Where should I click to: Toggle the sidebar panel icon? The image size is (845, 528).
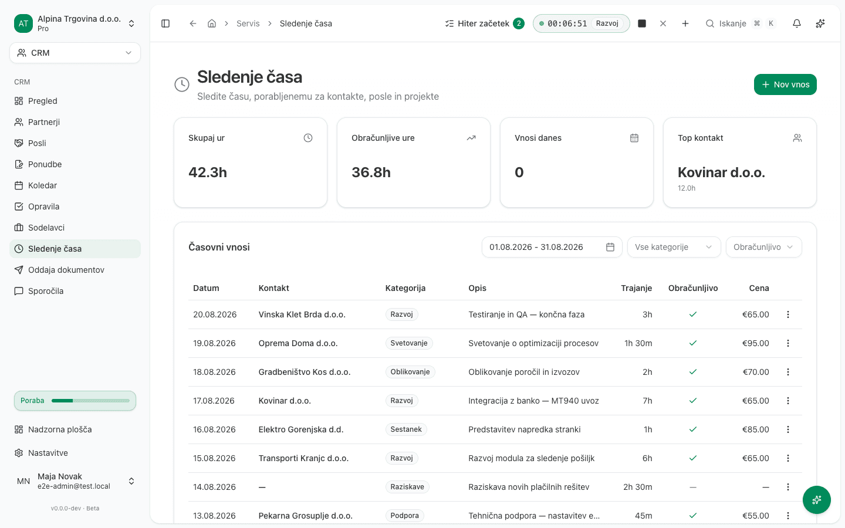coord(165,23)
